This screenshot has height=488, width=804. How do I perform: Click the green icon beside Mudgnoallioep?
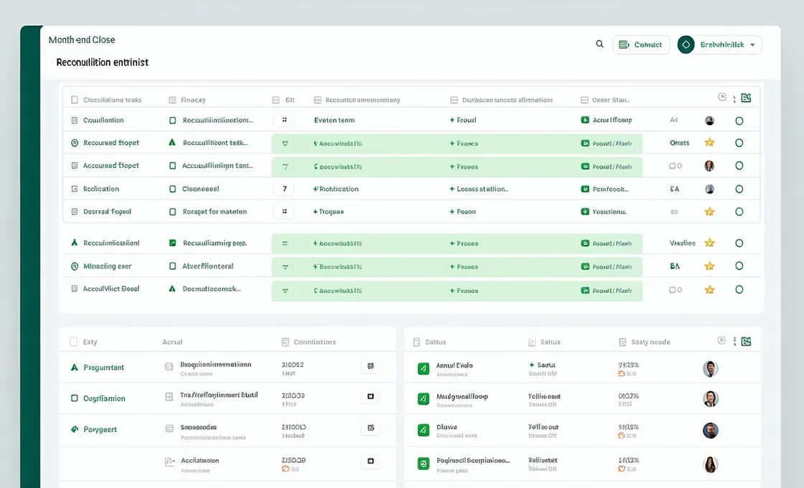tap(424, 399)
